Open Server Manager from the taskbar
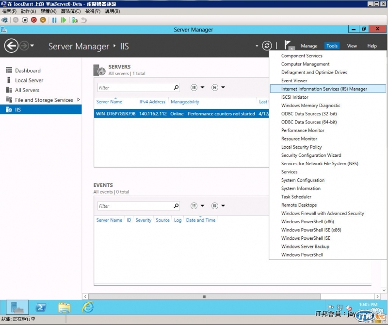Viewport: 388px width, 325px height. point(17,307)
